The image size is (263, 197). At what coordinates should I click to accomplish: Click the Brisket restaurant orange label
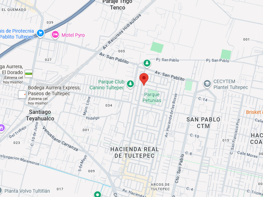(254, 112)
